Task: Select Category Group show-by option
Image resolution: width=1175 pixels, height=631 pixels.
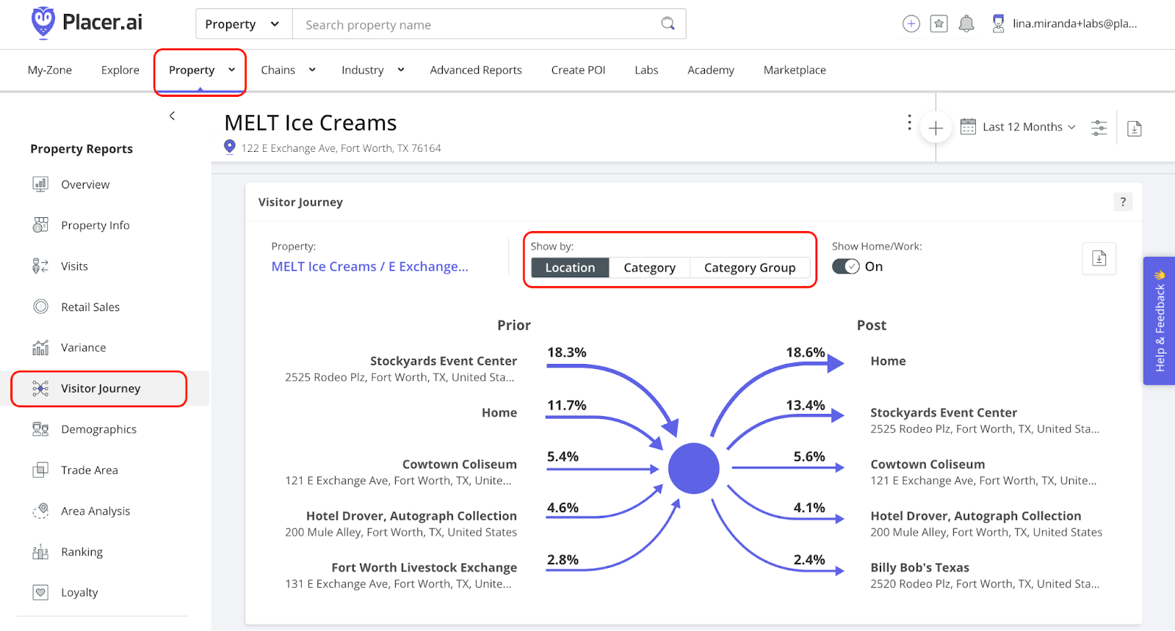Action: click(x=750, y=268)
